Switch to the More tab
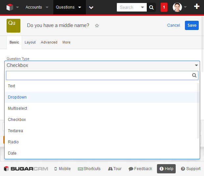Screen dimensions: 204x176 click(x=66, y=42)
